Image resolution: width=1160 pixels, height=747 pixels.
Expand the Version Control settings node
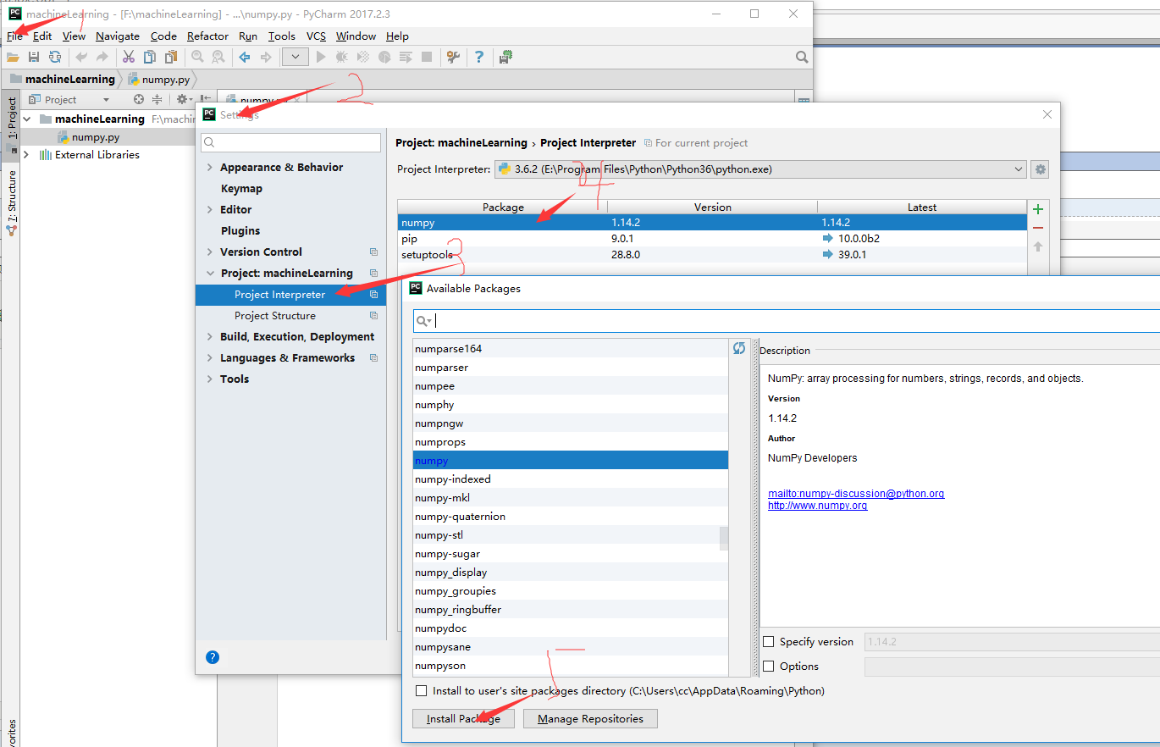[x=210, y=252]
